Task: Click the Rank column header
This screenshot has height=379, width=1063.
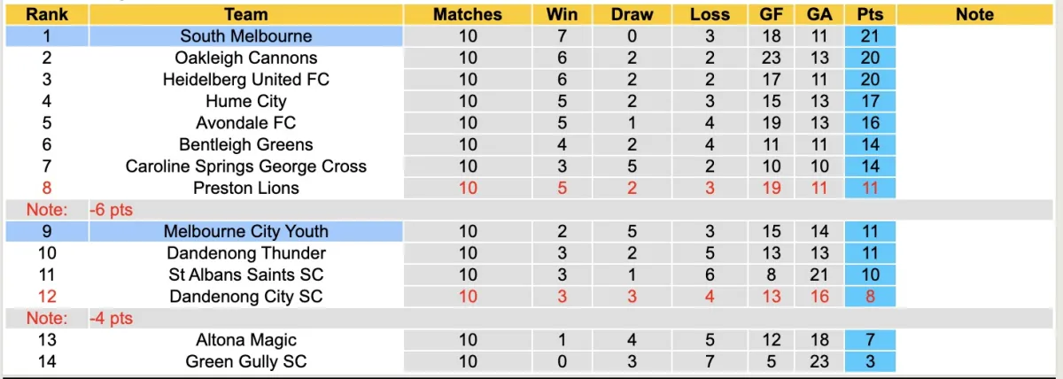Action: 47,14
